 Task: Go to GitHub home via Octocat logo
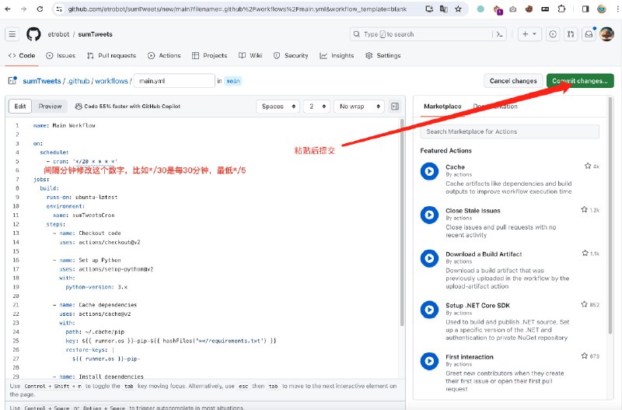tap(33, 34)
